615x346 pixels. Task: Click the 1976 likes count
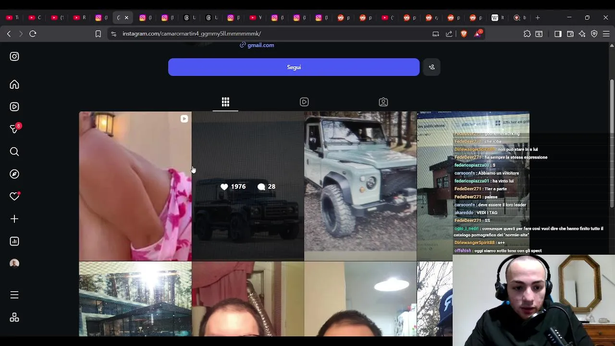(x=233, y=186)
